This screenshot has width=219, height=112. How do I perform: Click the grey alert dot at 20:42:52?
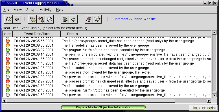point(8,95)
